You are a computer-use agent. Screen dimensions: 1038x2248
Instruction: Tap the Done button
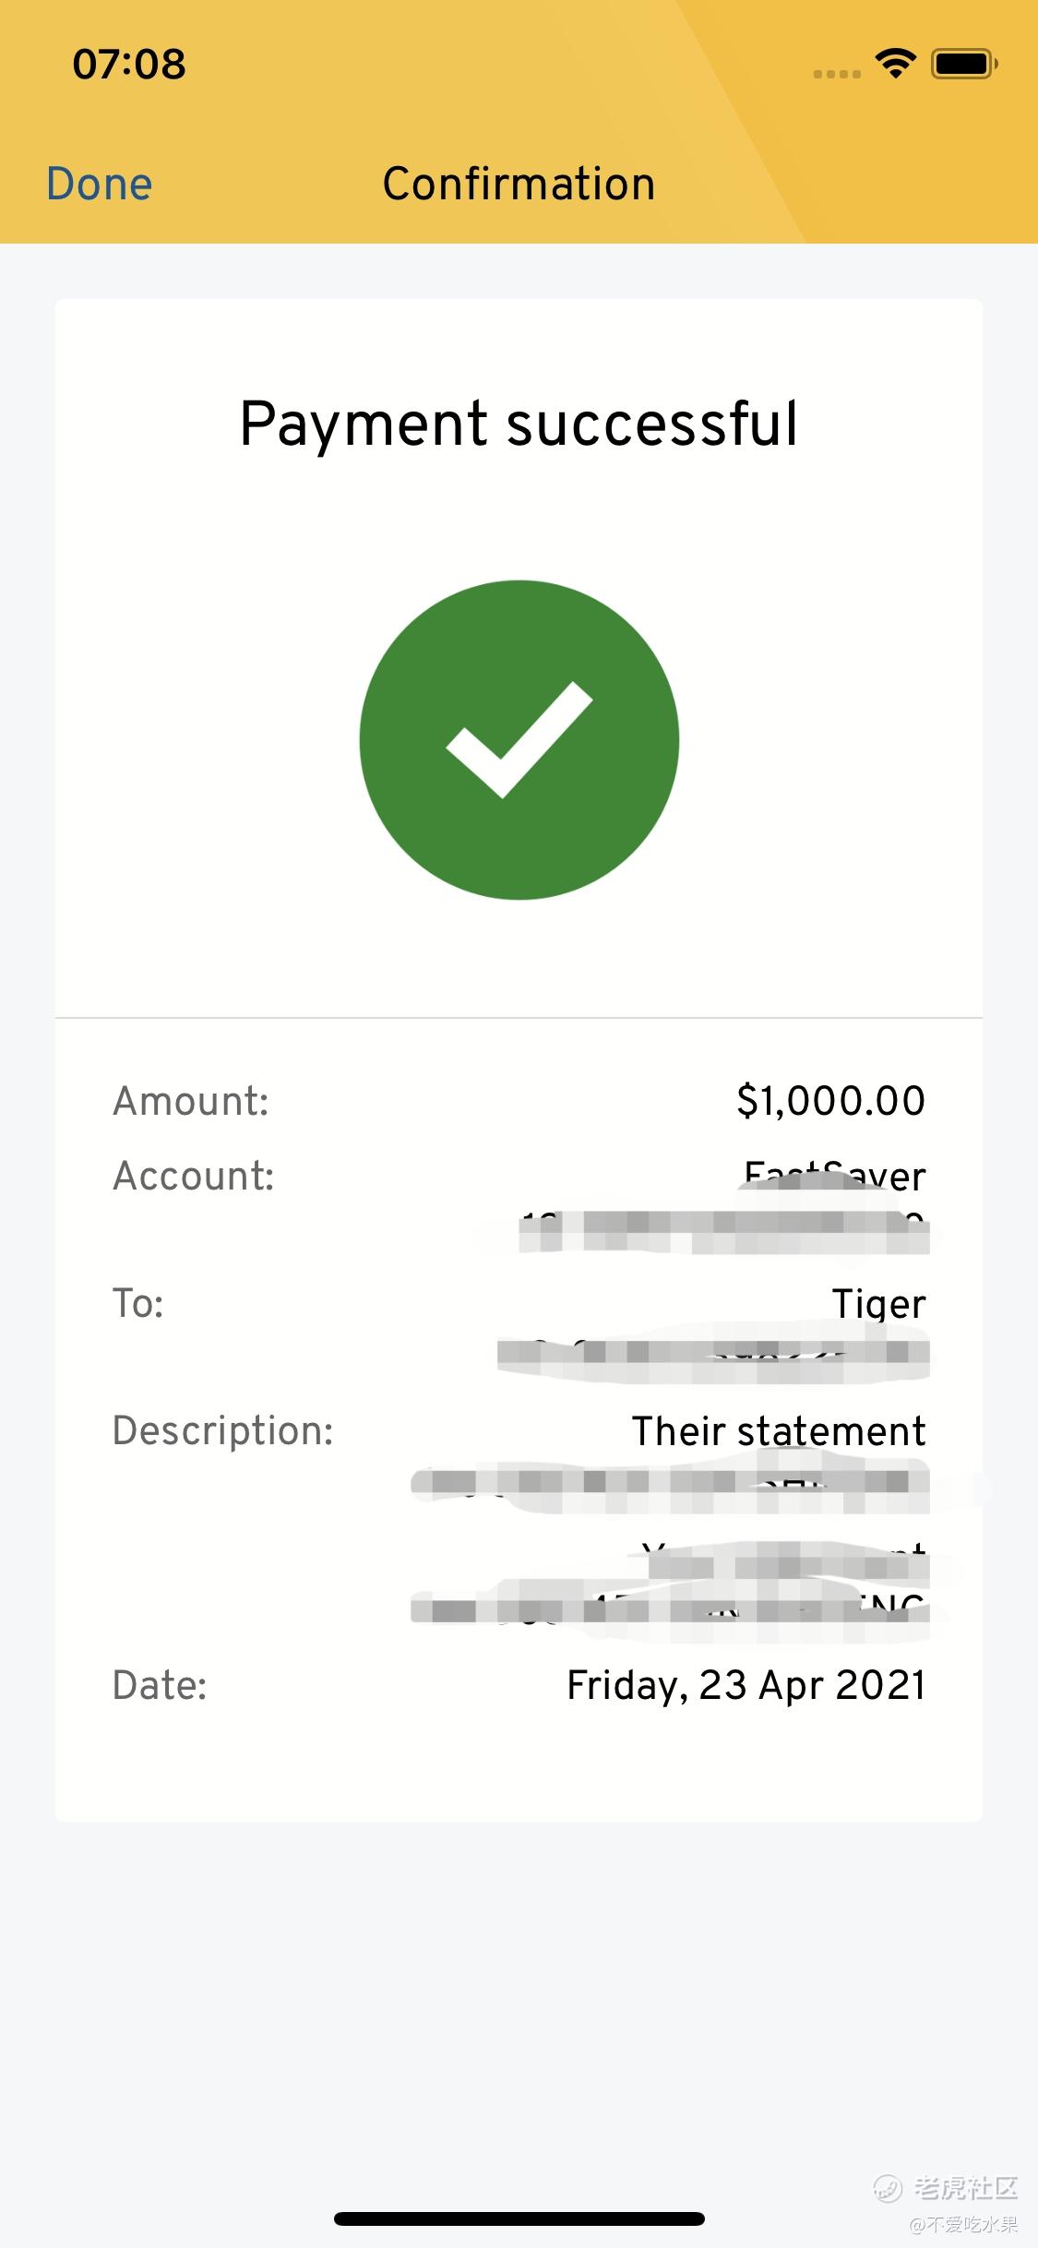point(99,184)
